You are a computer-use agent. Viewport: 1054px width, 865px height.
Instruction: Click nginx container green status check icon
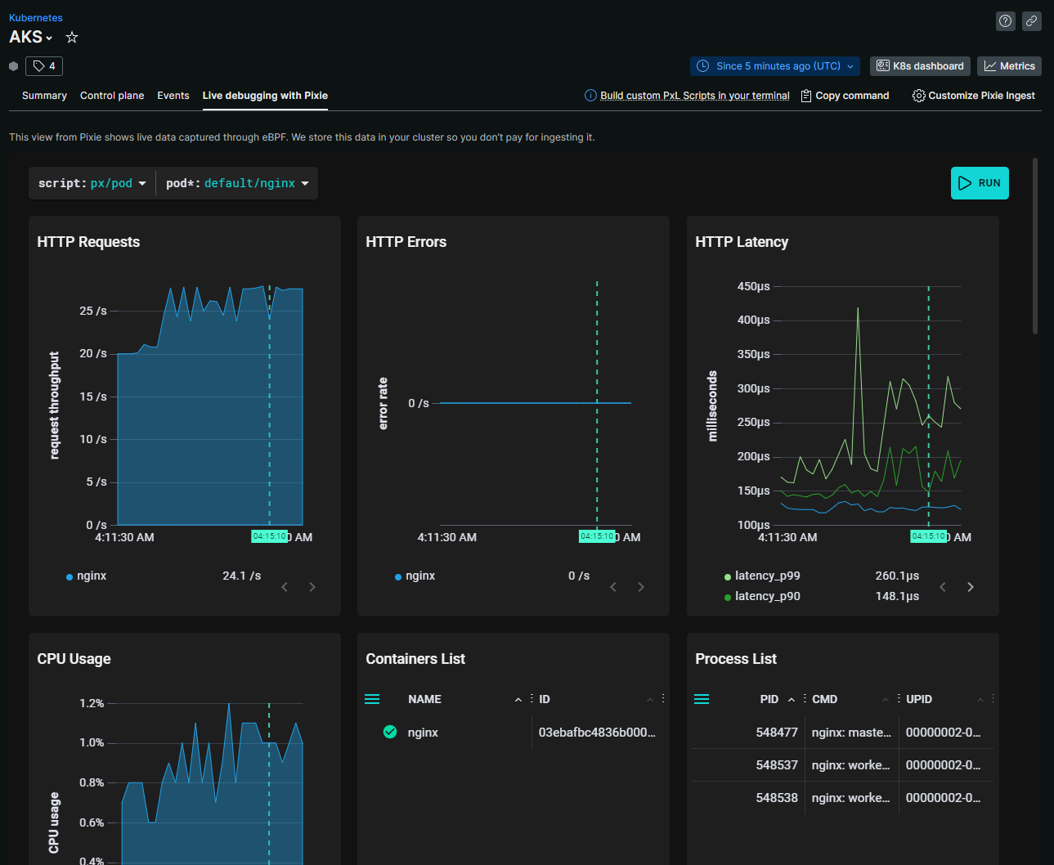(x=390, y=732)
